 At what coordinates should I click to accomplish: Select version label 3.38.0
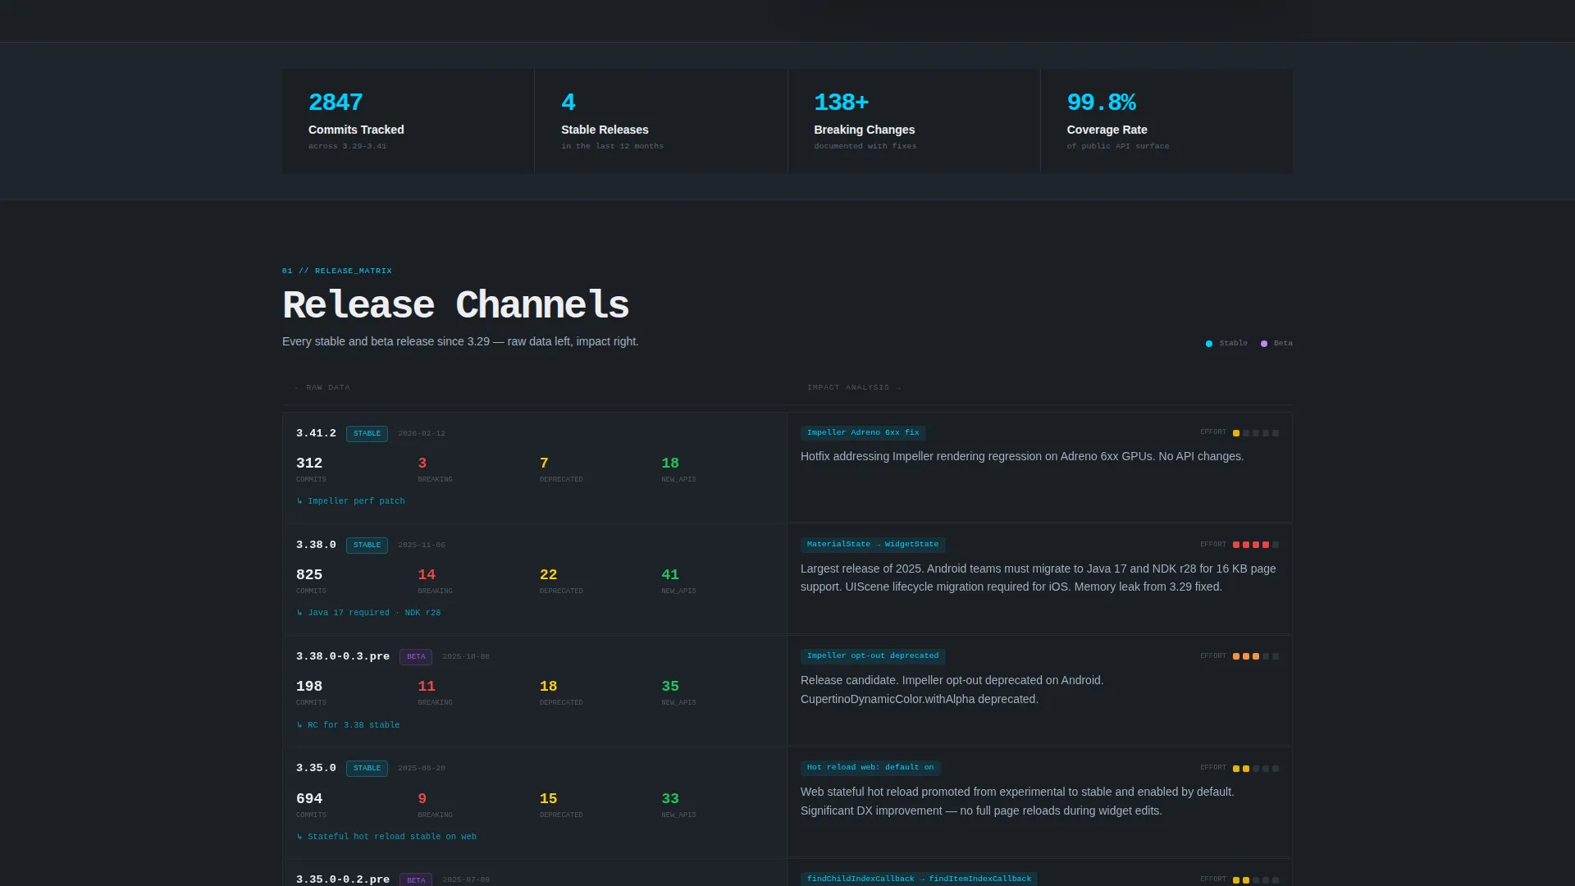(316, 545)
